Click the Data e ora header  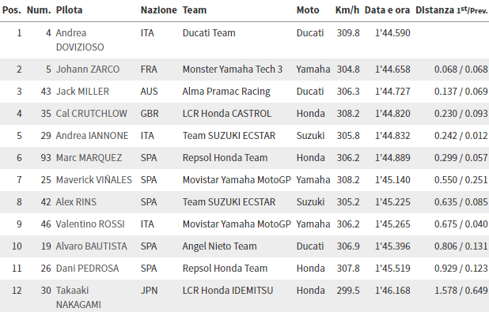point(387,10)
